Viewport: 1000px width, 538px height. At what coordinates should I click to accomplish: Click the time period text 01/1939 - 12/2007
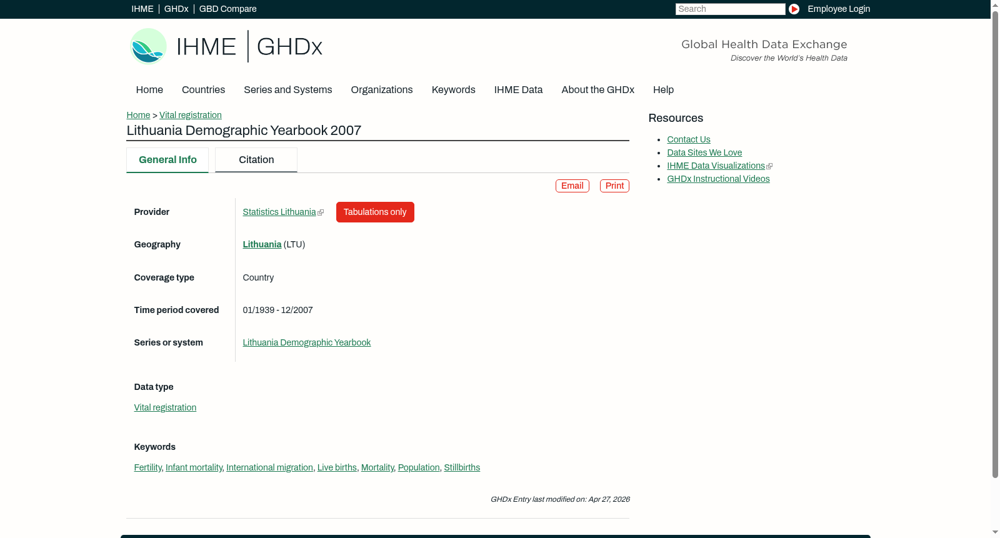[277, 310]
